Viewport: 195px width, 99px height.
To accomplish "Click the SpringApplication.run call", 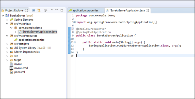I will point(135,46).
